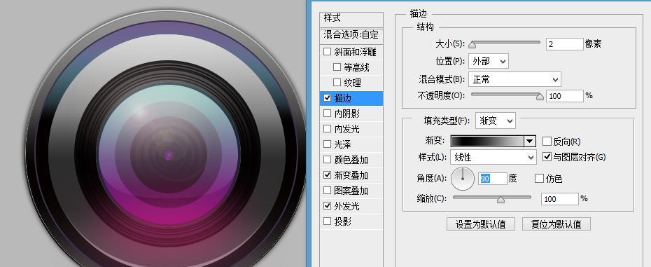651x267 pixels.
Task: Click the angle dial control
Action: pyautogui.click(x=463, y=179)
